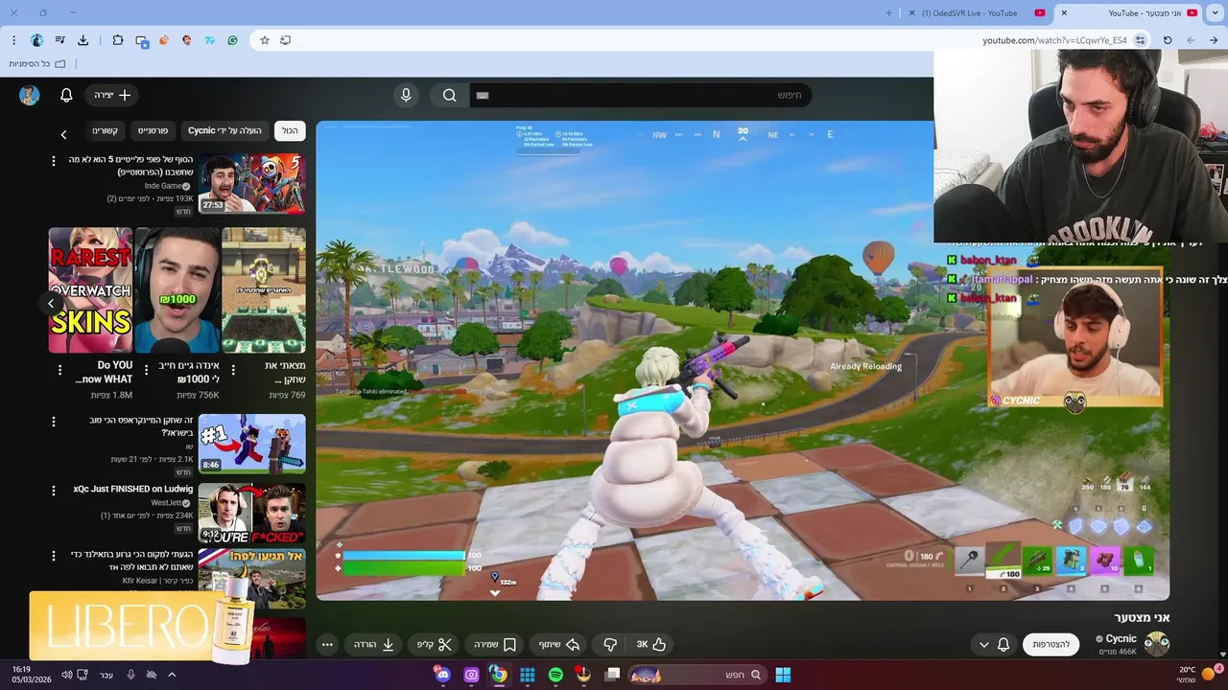Open Spotify from the taskbar
The image size is (1228, 690).
[555, 675]
